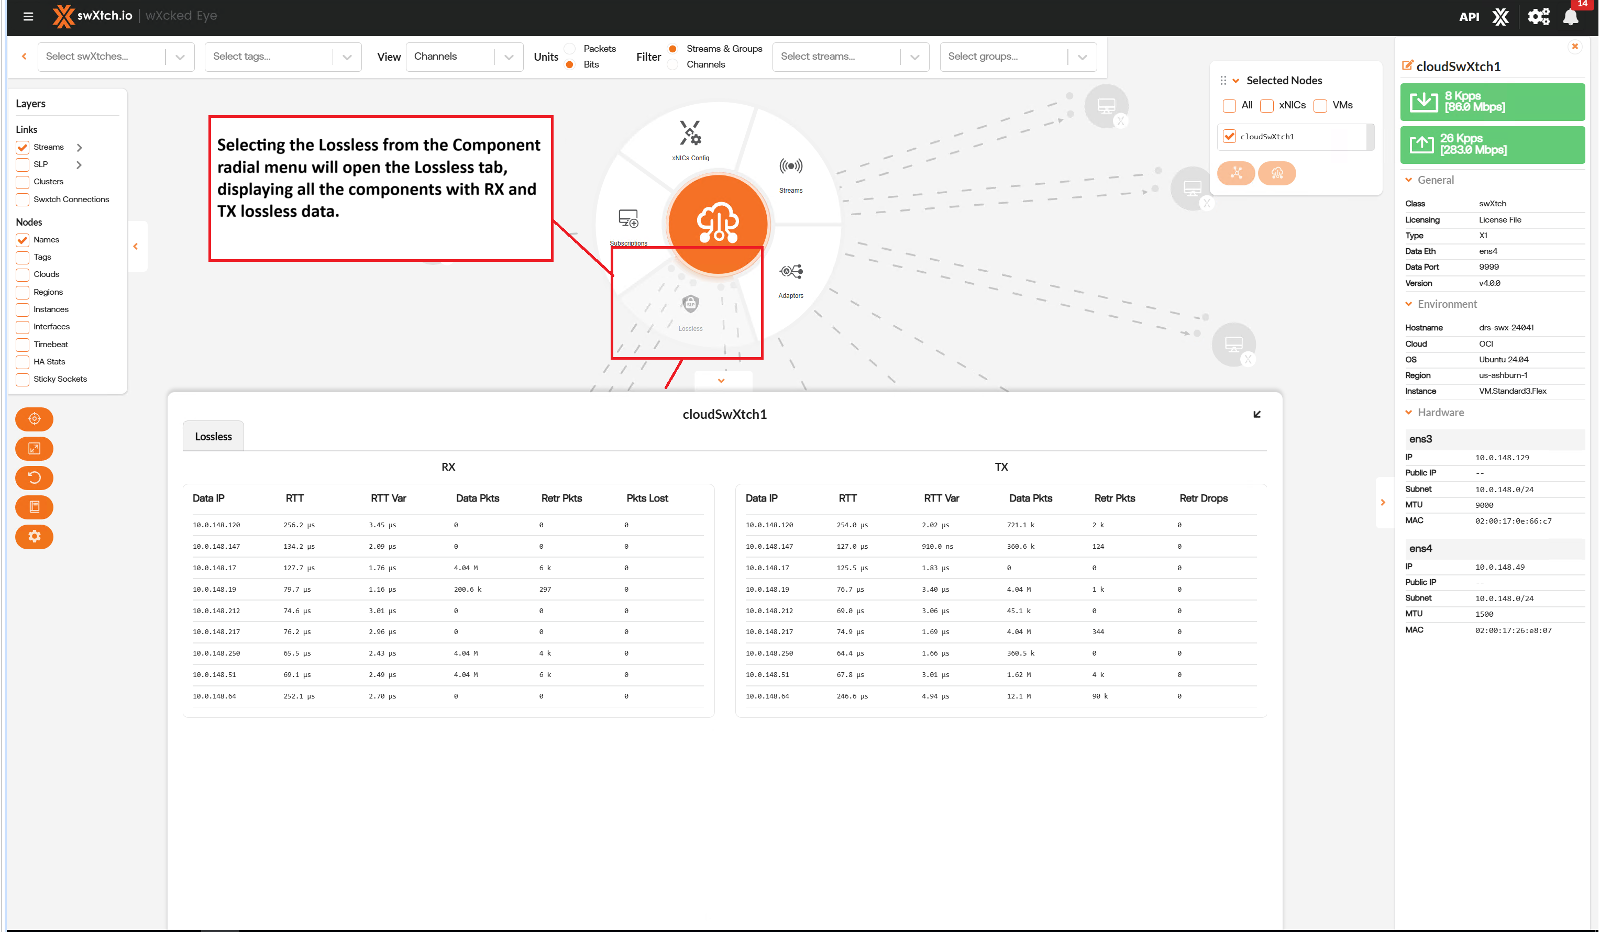Image resolution: width=1600 pixels, height=932 pixels.
Task: Click the Lossless radial menu icon
Action: coord(690,305)
